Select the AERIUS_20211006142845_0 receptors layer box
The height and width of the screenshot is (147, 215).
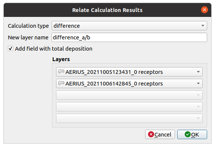[129, 83]
